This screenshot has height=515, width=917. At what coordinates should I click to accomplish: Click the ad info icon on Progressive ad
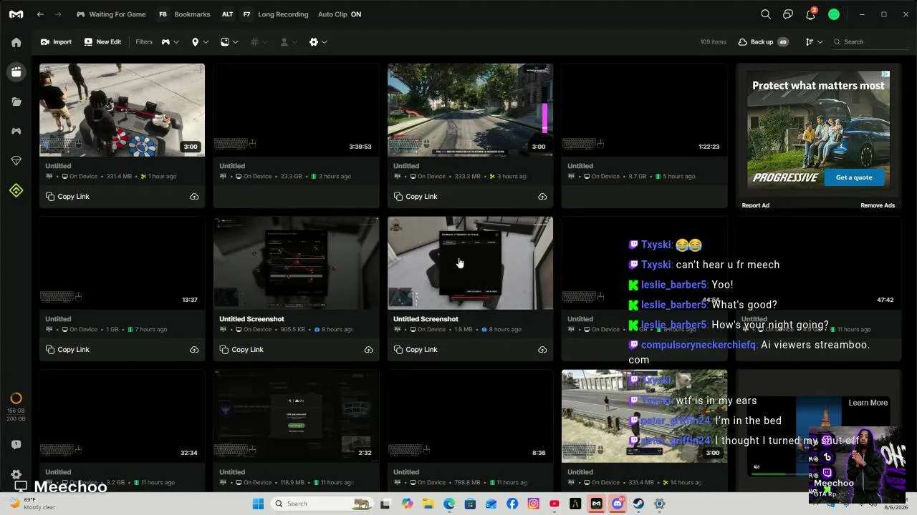pyautogui.click(x=885, y=74)
